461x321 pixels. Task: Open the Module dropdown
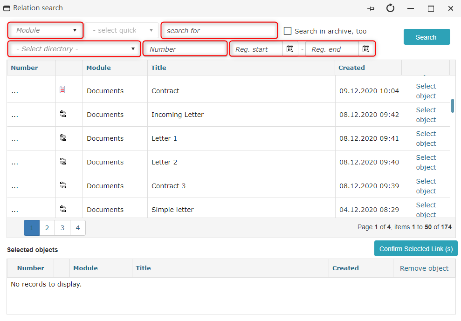click(x=46, y=30)
